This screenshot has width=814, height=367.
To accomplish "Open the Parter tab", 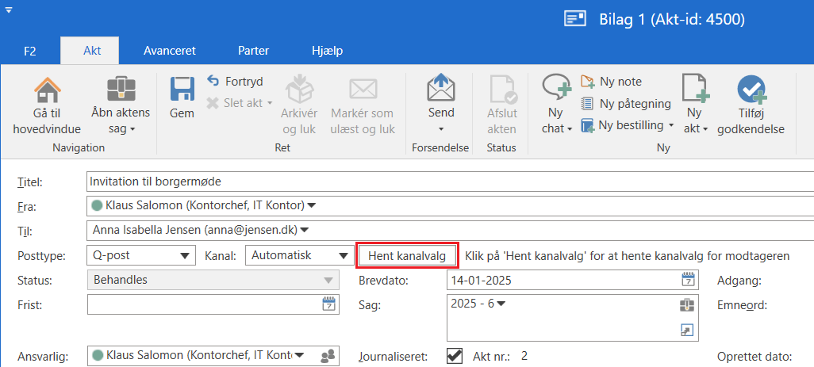I will (253, 51).
